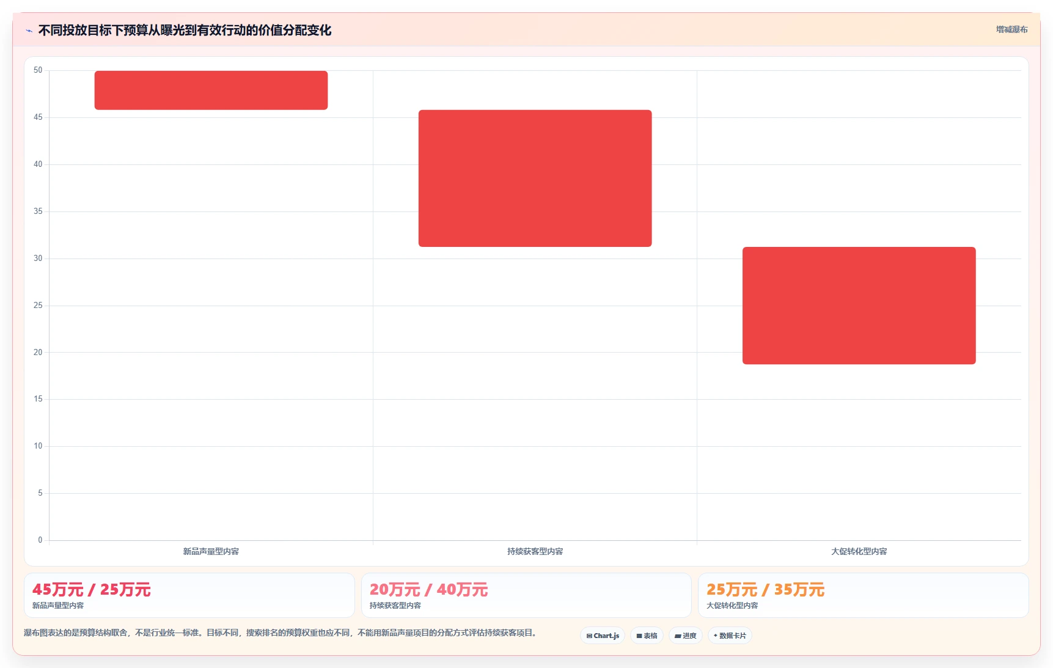Click the footnote starting with 瀑布图表达的是预算结构取舍
1053x668 pixels.
(x=280, y=633)
